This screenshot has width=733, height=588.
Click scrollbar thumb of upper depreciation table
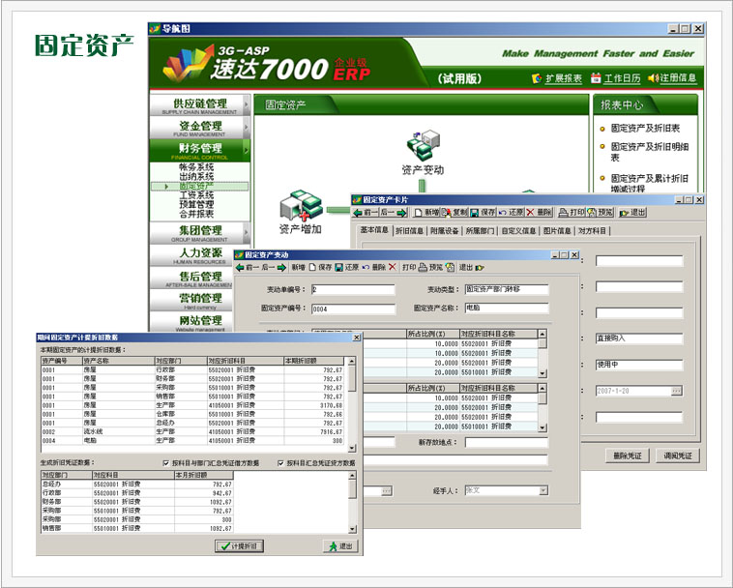(x=352, y=378)
